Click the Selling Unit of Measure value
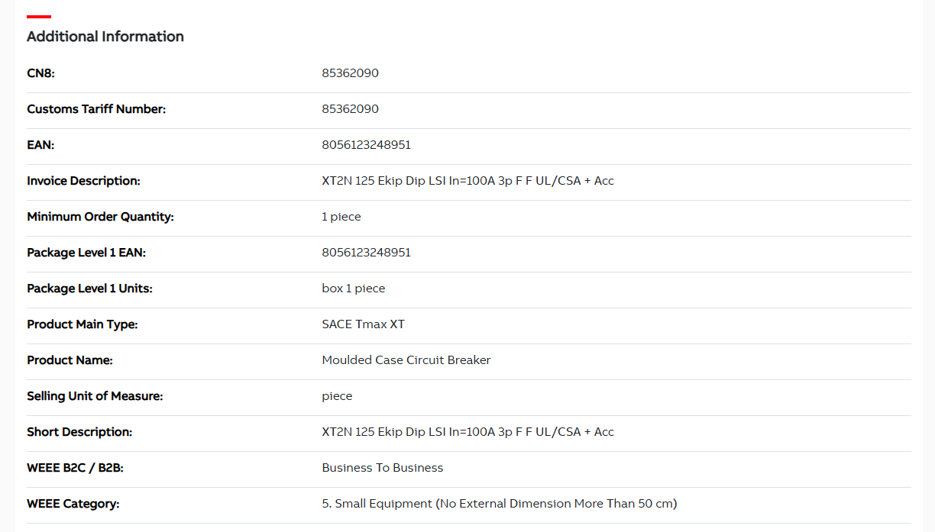935x532 pixels. click(x=337, y=396)
